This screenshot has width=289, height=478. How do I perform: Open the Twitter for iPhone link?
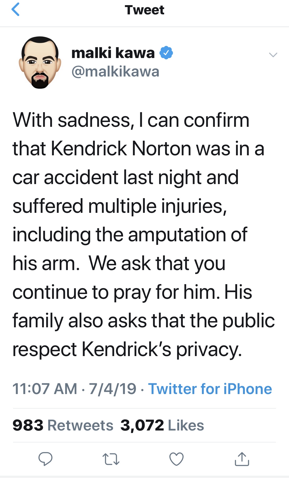click(210, 389)
